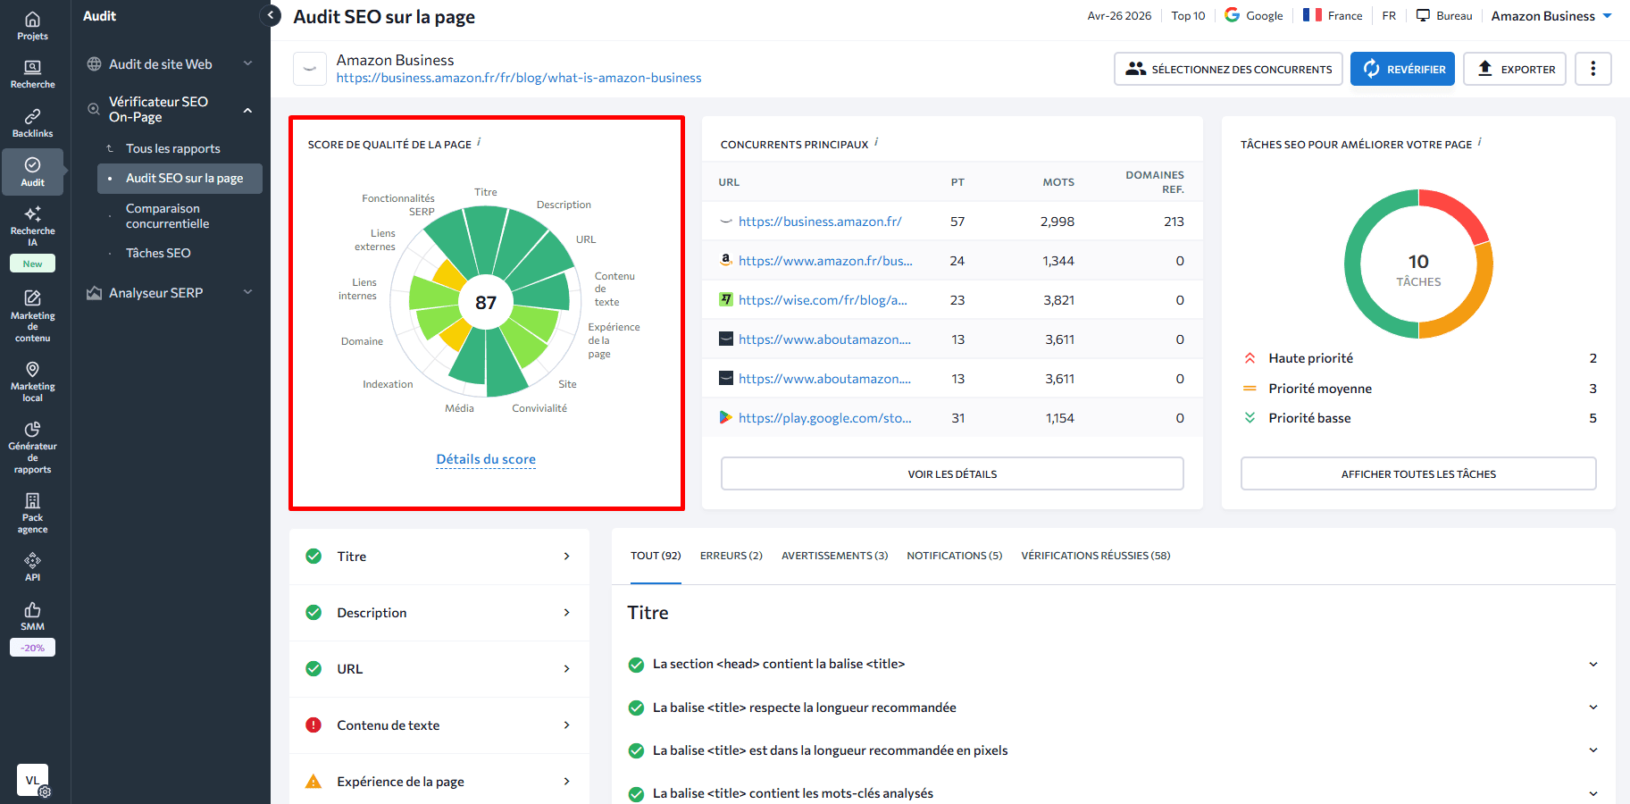Click the Exporter button
The image size is (1630, 804).
click(x=1515, y=69)
